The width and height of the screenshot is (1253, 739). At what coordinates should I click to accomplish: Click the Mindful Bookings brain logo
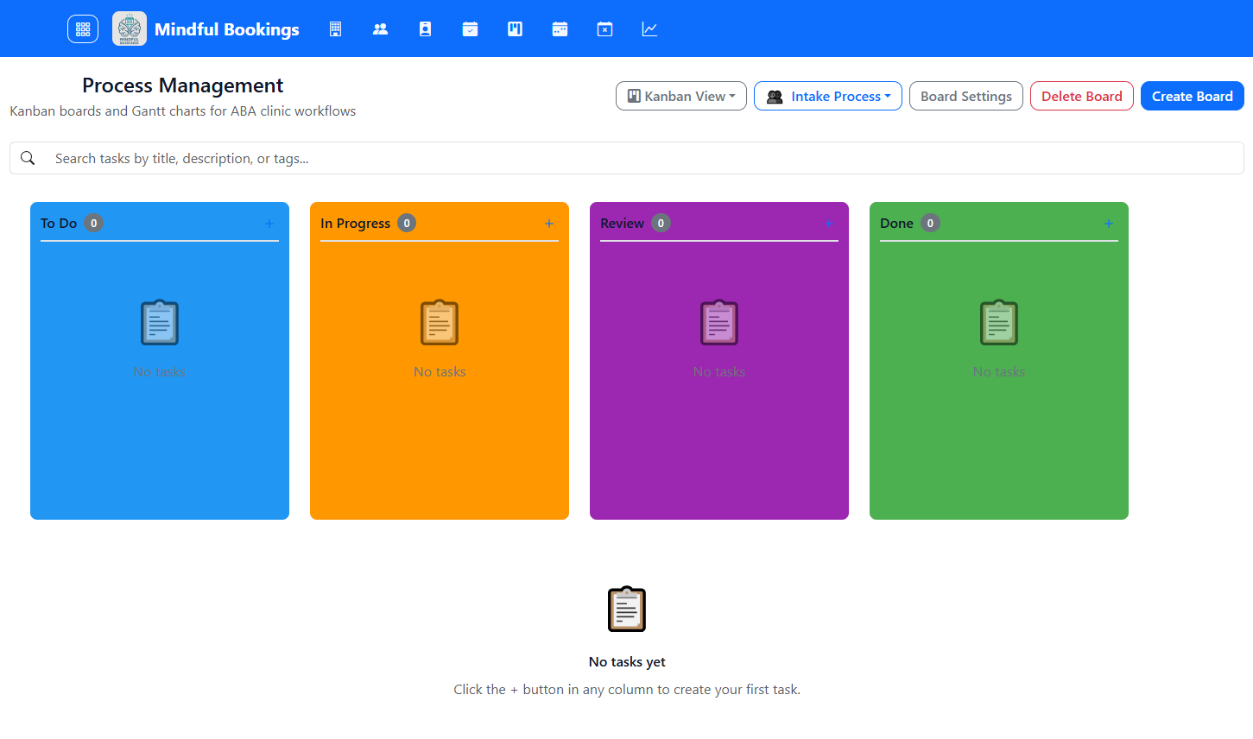129,28
